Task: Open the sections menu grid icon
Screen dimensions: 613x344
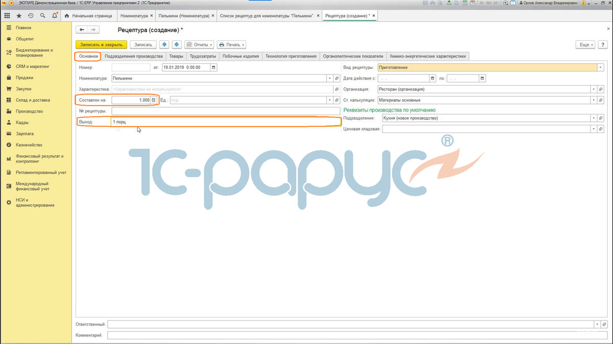Action: point(8,16)
